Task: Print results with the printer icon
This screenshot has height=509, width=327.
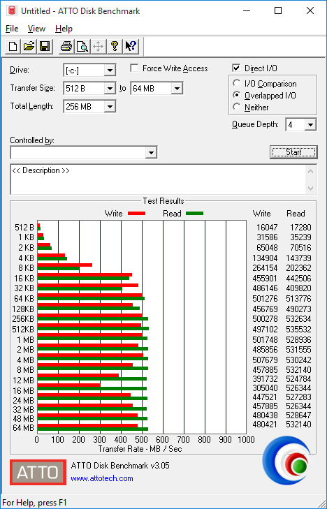Action: point(66,46)
